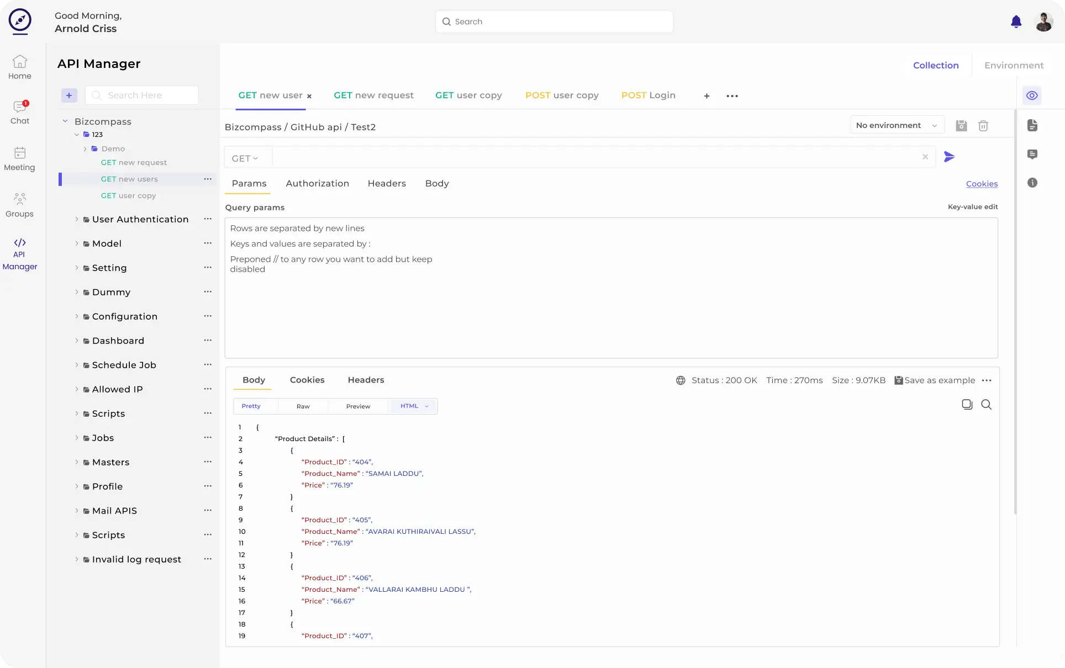Image resolution: width=1065 pixels, height=668 pixels.
Task: Open the No environment dropdown
Action: [896, 125]
